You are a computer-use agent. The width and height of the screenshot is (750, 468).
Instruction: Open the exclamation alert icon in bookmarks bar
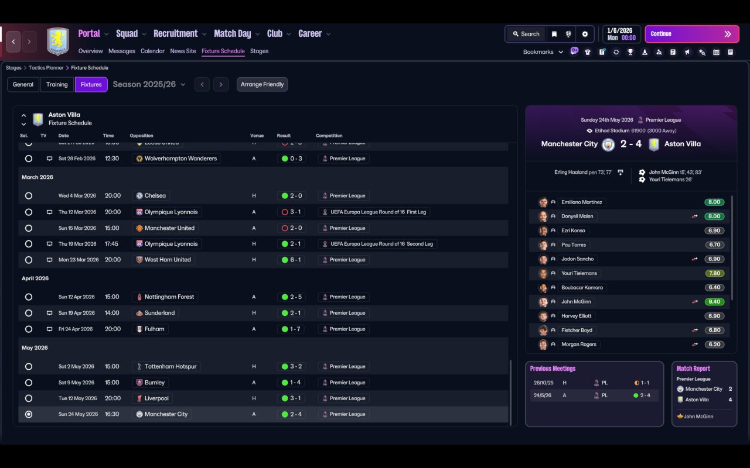pyautogui.click(x=602, y=52)
